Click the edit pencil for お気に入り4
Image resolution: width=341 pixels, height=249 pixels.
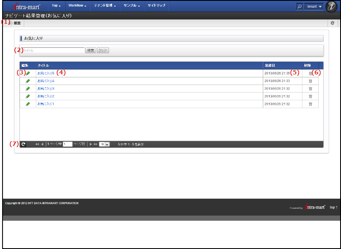[x=27, y=81]
